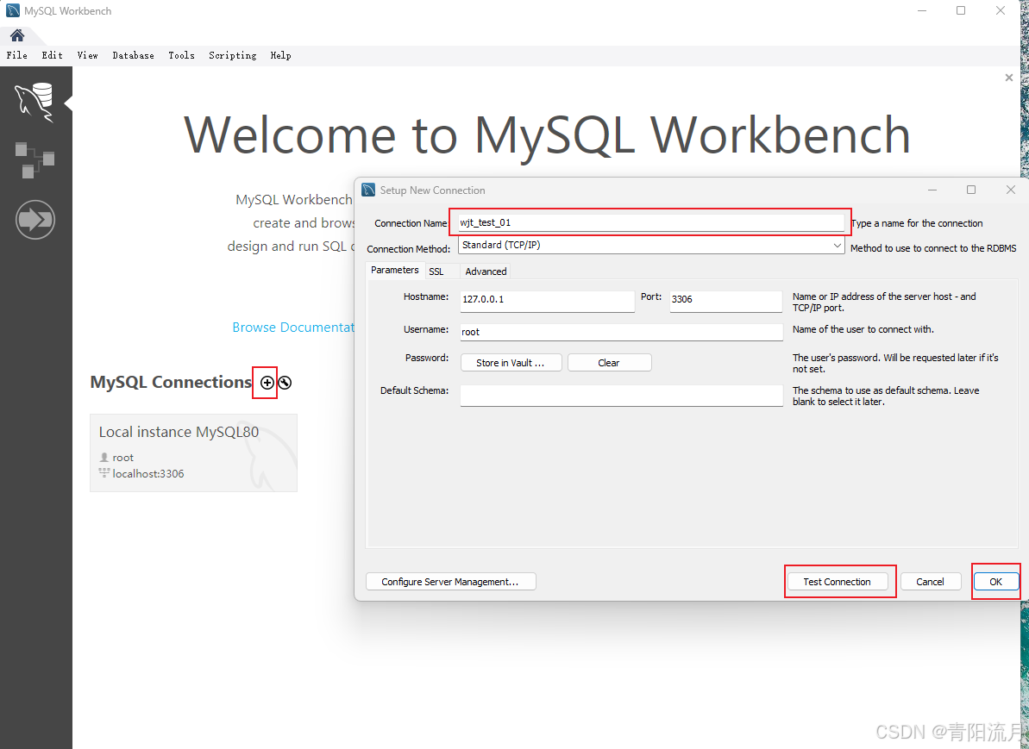Open MySQL connections dolphin sidebar icon
The height and width of the screenshot is (749, 1029).
tap(35, 103)
